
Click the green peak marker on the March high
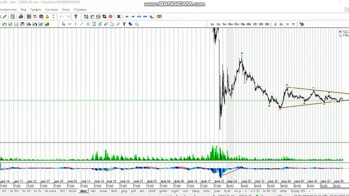[242, 53]
